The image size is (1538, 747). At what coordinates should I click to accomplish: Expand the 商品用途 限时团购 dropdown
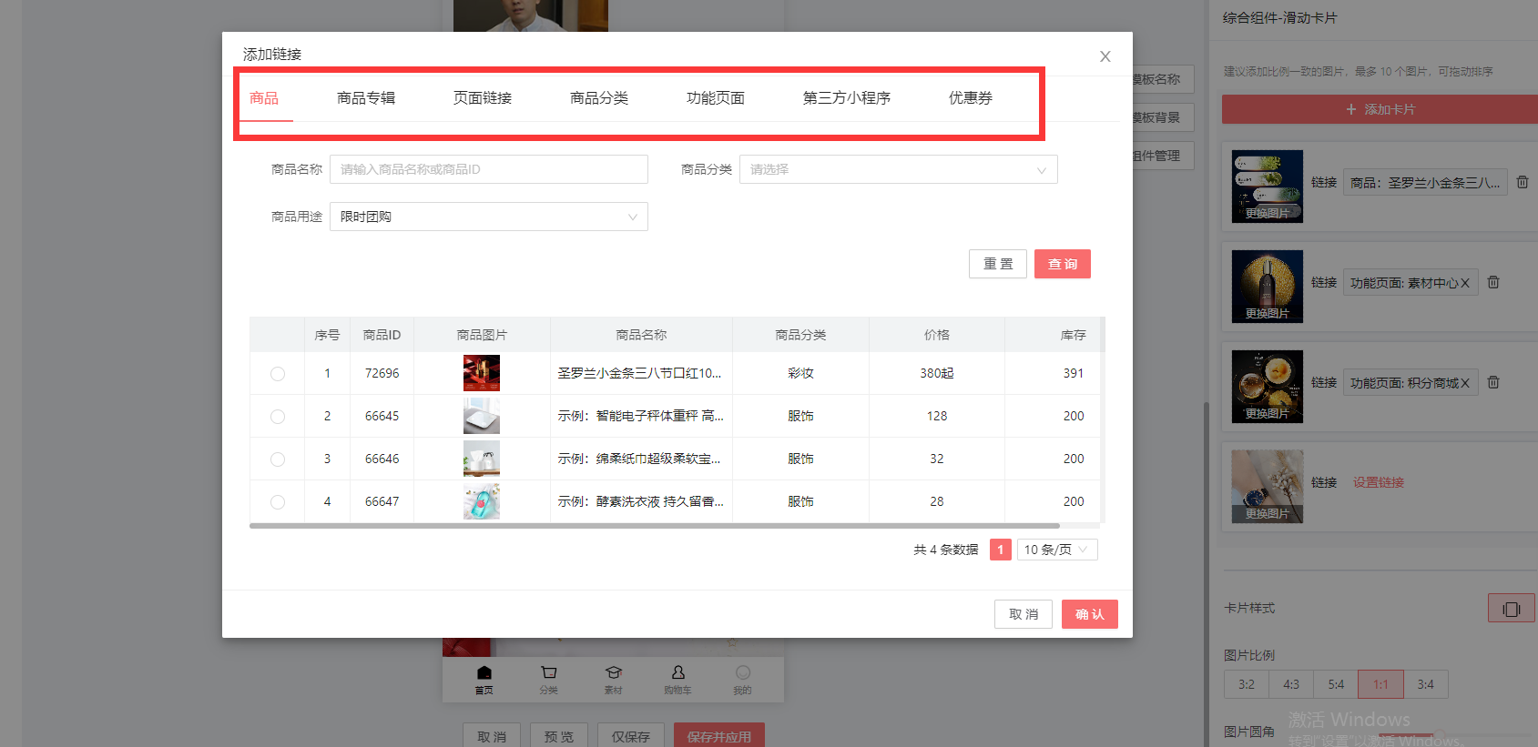pyautogui.click(x=488, y=217)
